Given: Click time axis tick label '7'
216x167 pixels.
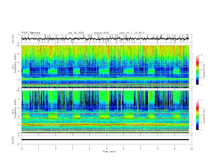Looking at the screenshot, I should point(141,149).
